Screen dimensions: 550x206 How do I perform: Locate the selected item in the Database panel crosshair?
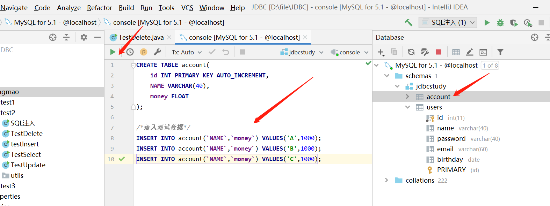coord(535,37)
